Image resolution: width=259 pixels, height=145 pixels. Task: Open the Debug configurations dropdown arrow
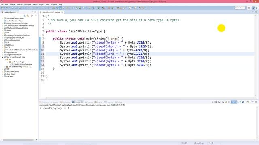click(96, 8)
